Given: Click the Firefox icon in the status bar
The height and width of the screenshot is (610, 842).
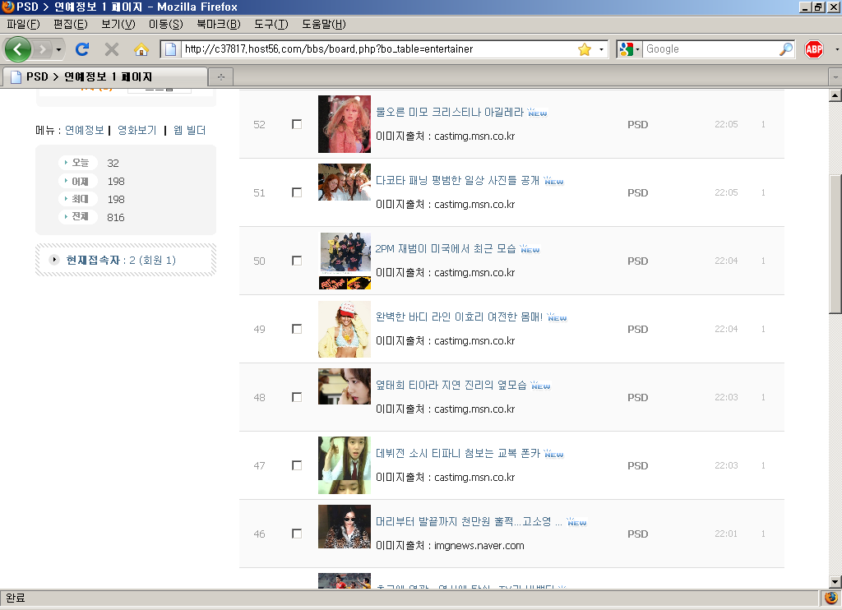Looking at the screenshot, I should pyautogui.click(x=830, y=598).
